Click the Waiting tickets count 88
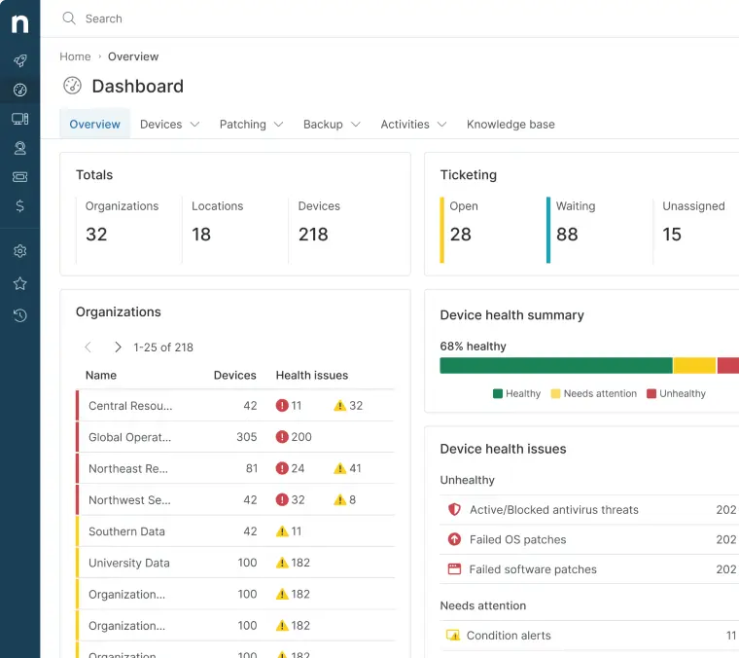The height and width of the screenshot is (658, 739). pyautogui.click(x=567, y=234)
